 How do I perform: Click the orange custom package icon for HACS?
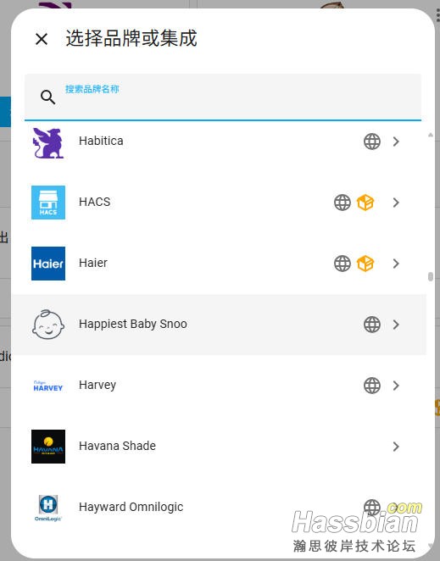(x=365, y=203)
